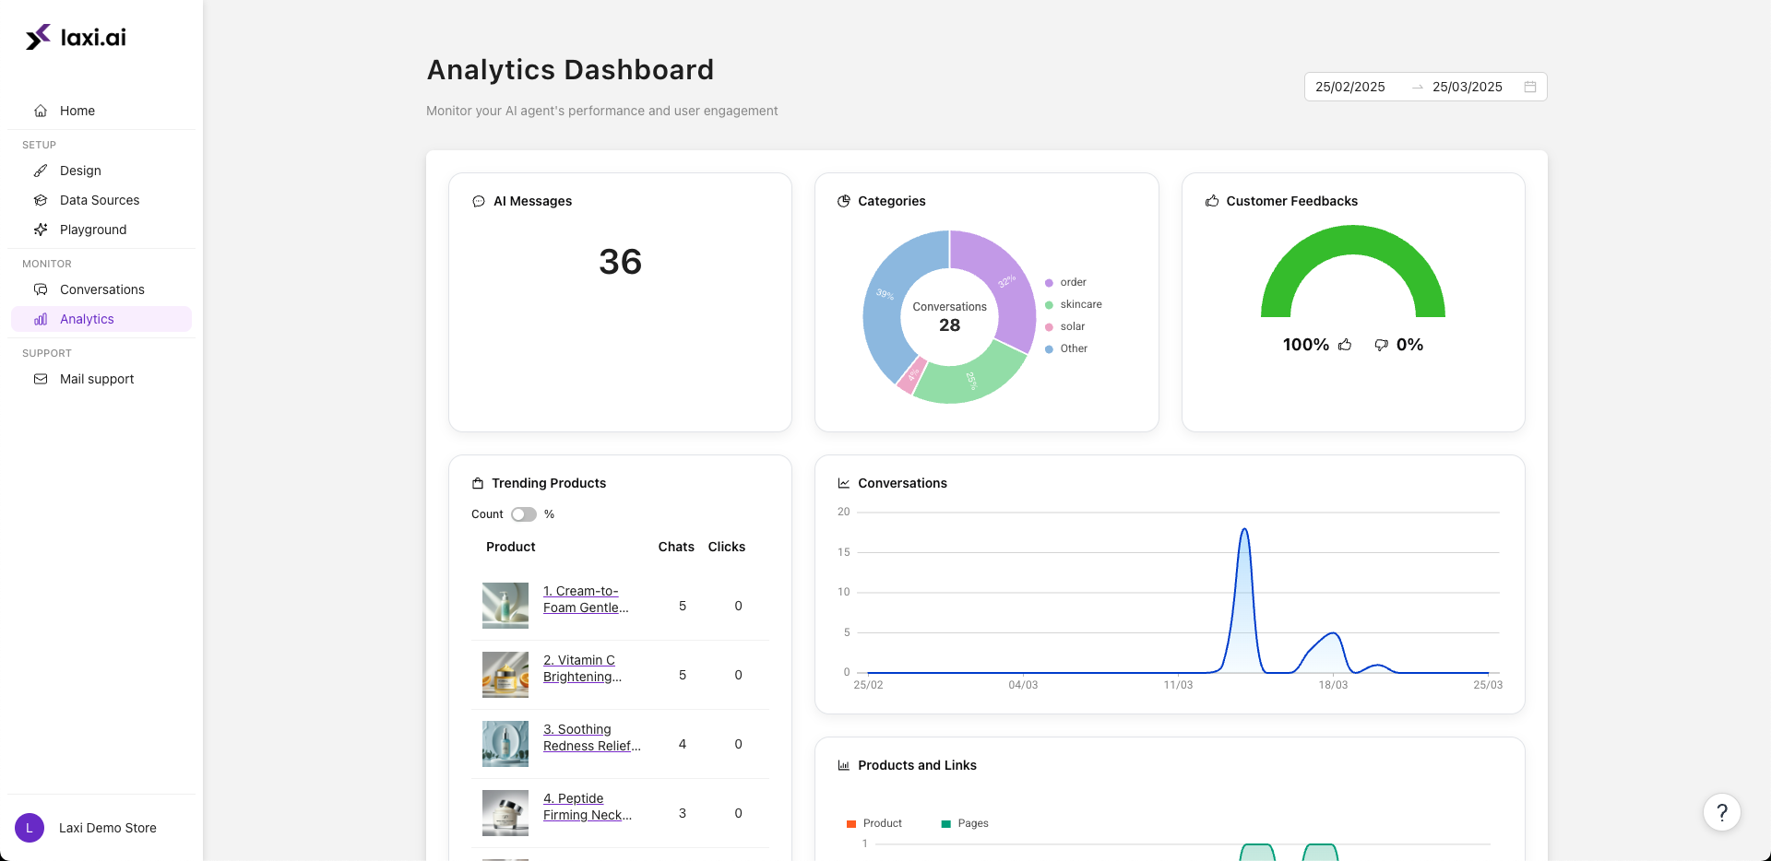Click the Laxi Demo Store avatar
This screenshot has height=861, width=1771.
pyautogui.click(x=30, y=828)
